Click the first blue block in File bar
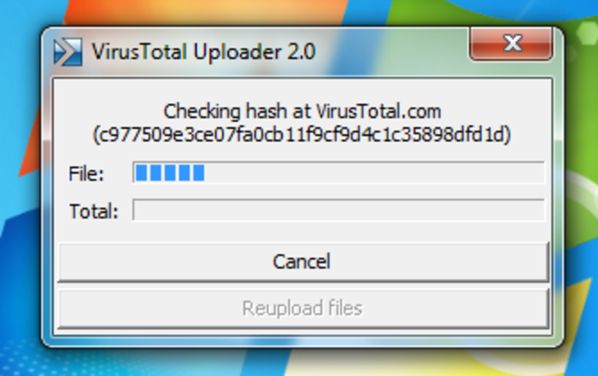This screenshot has width=598, height=376. (142, 173)
